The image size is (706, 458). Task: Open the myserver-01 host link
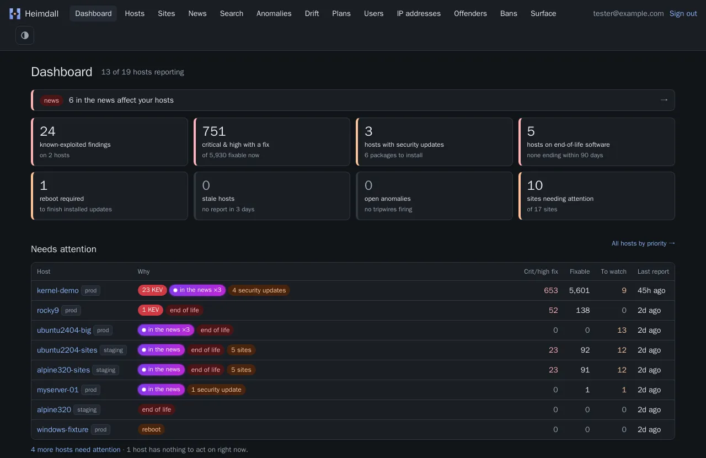(x=58, y=390)
